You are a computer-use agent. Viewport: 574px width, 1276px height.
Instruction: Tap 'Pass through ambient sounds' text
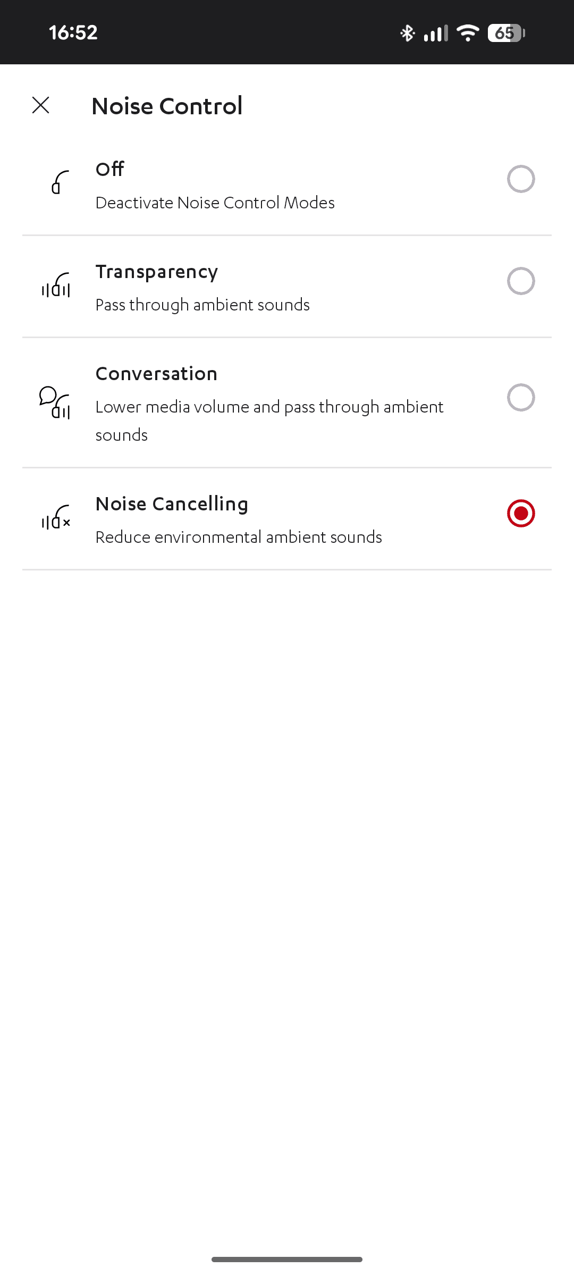tap(202, 305)
